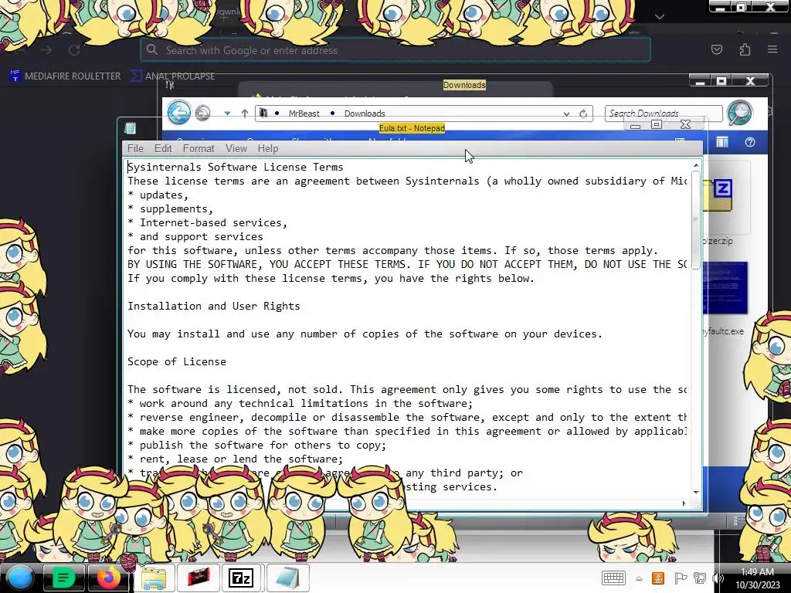This screenshot has height=593, width=791.
Task: Go up one folder level in explorer
Action: coord(245,114)
